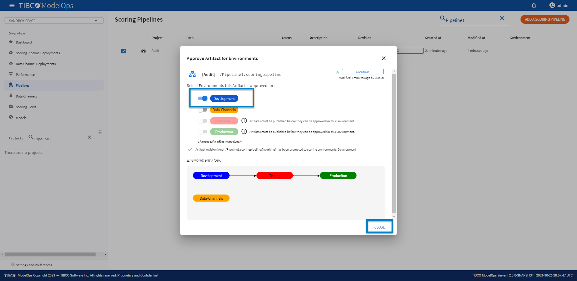Click the Data Channels database icon
Image resolution: width=577 pixels, height=281 pixels.
pos(11,95)
